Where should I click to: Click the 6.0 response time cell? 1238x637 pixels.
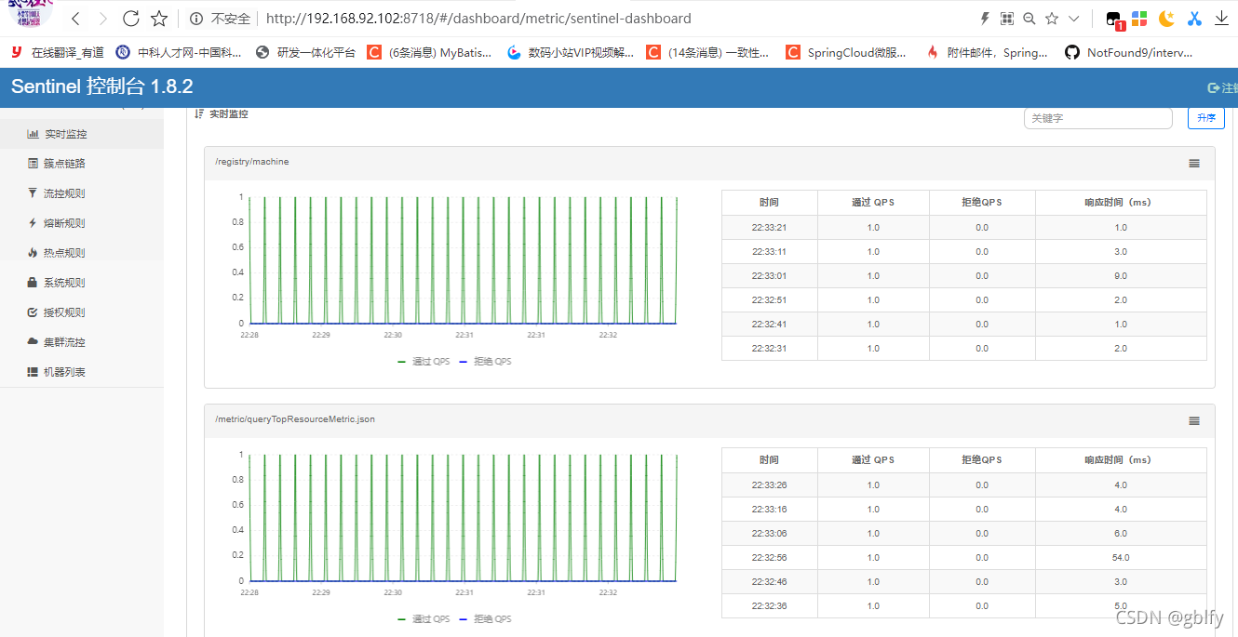(x=1121, y=534)
